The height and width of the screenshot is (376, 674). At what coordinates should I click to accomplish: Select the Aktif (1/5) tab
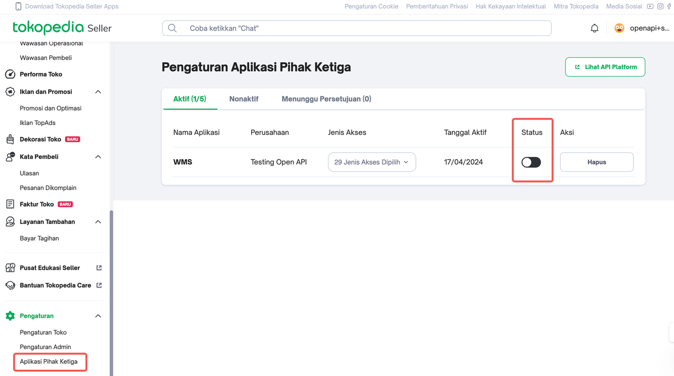[190, 99]
